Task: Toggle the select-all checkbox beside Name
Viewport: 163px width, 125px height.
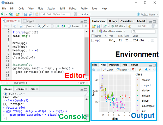Action: click(x=93, y=36)
